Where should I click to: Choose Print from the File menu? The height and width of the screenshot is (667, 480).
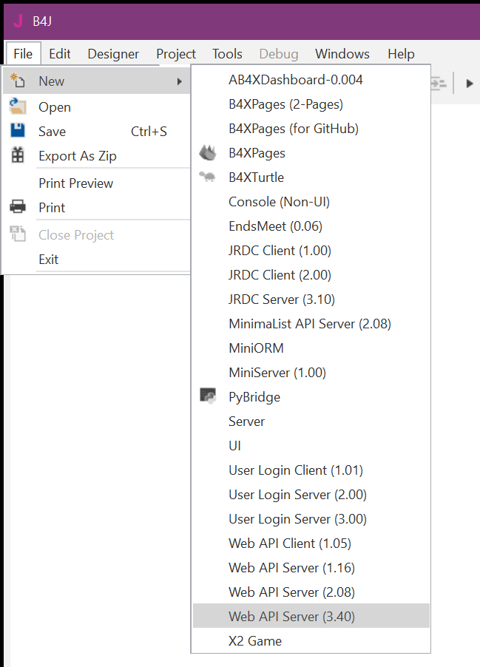97,207
